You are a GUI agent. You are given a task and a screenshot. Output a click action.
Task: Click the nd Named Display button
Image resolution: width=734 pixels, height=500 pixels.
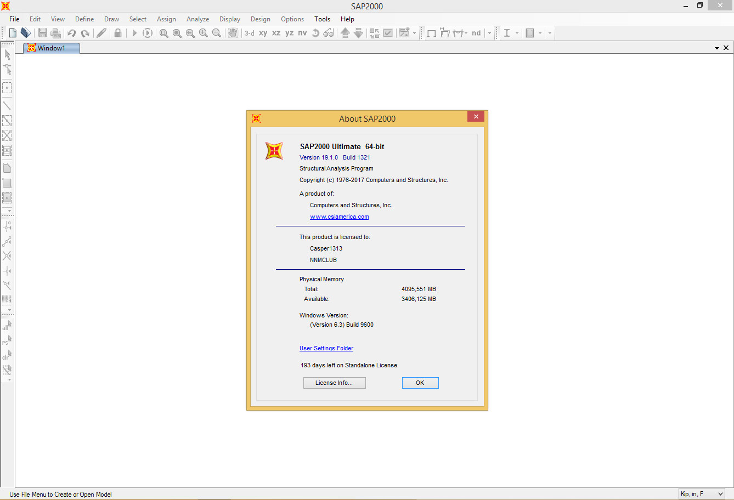click(476, 33)
